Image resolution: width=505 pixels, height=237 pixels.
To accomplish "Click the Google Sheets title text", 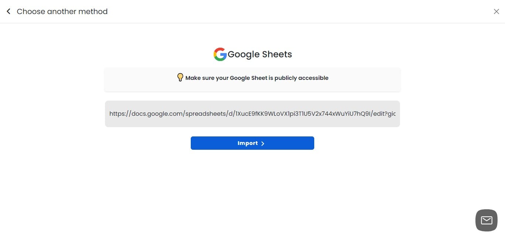I will click(x=260, y=54).
